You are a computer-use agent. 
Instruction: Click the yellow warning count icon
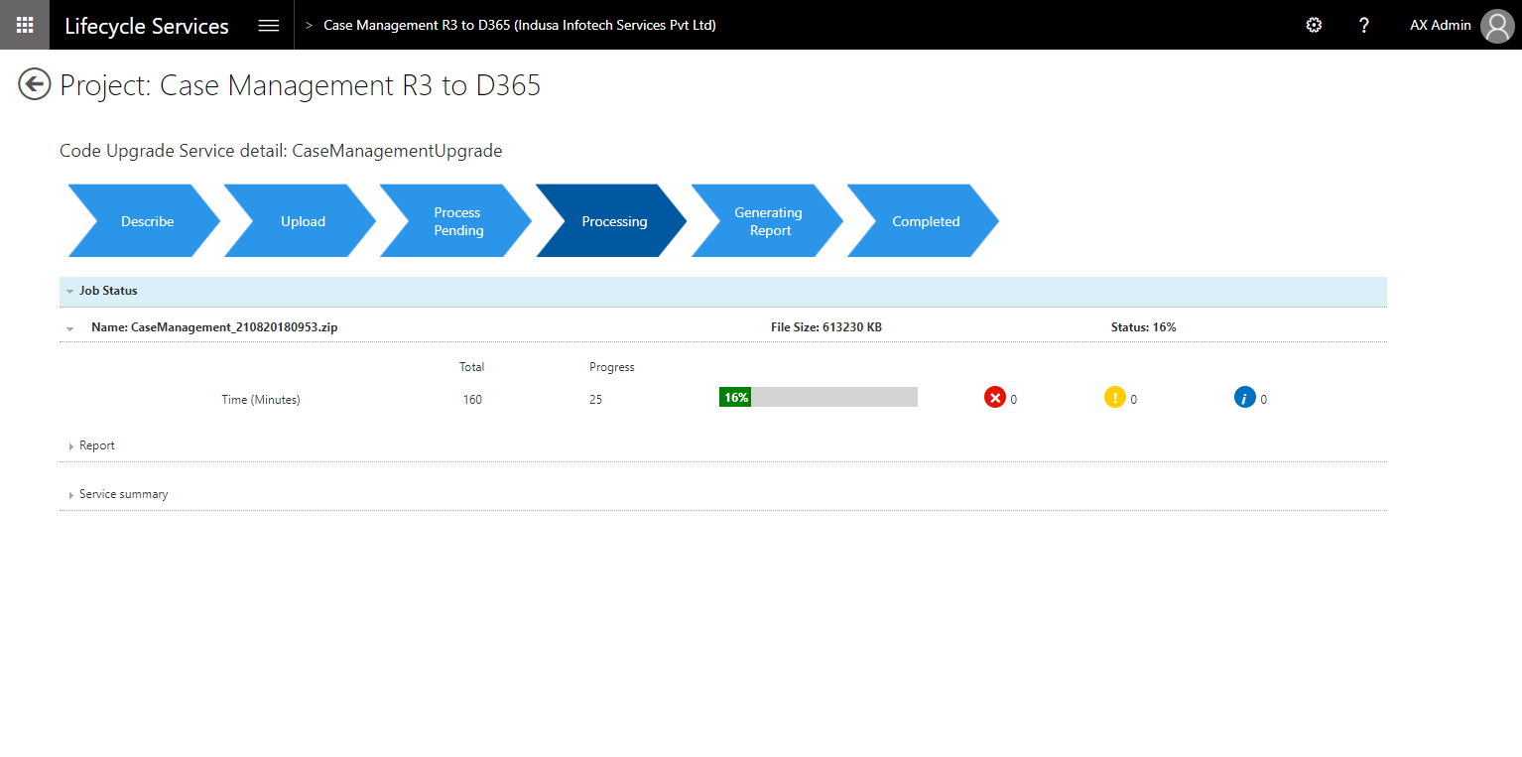(1116, 397)
